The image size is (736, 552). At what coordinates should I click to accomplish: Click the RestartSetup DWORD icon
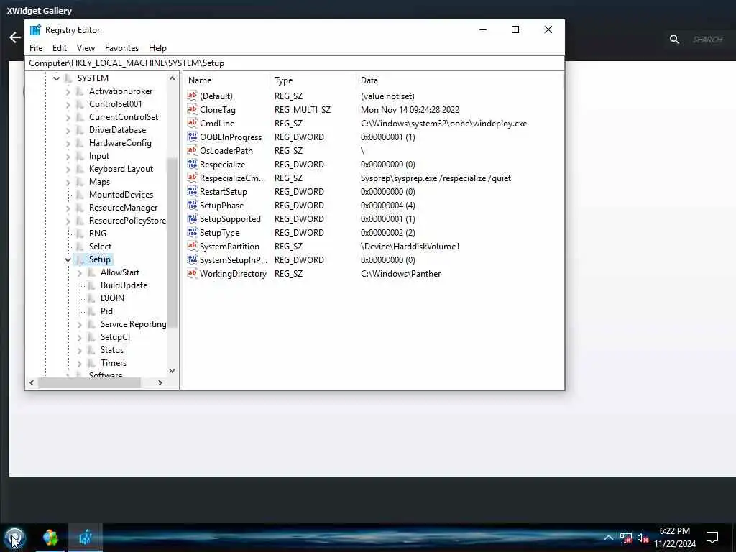pyautogui.click(x=193, y=191)
